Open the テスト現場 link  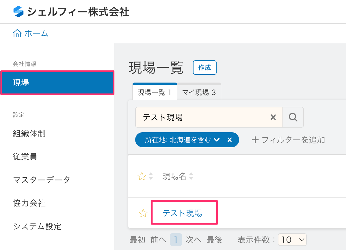click(x=182, y=213)
